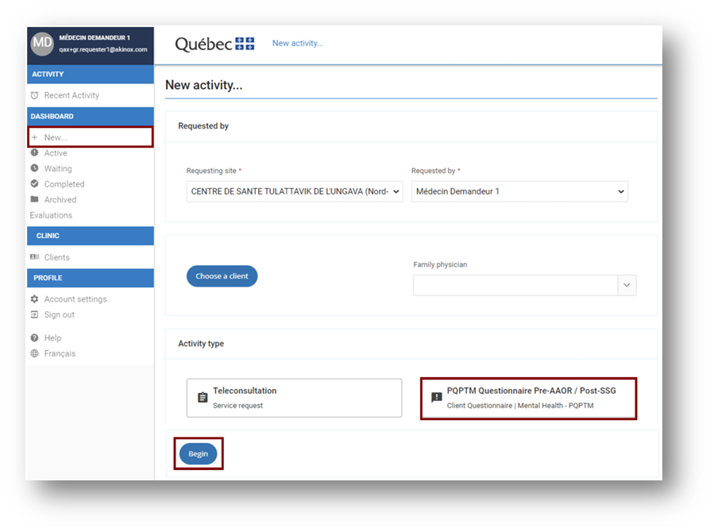Click the PROFILE section header
This screenshot has height=532, width=714.
pyautogui.click(x=91, y=278)
